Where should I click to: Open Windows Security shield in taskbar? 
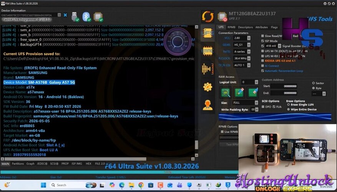point(189,185)
